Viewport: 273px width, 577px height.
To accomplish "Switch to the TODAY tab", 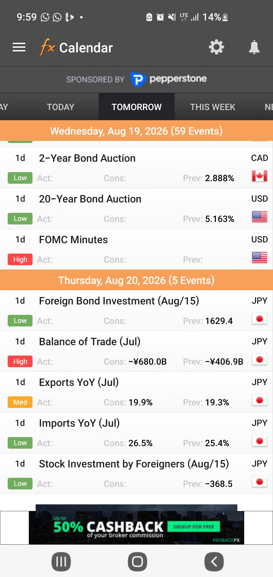I will tap(61, 107).
